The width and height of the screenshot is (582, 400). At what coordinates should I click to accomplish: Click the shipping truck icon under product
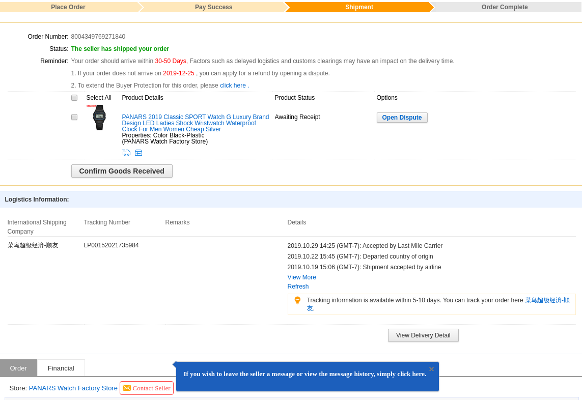[126, 153]
